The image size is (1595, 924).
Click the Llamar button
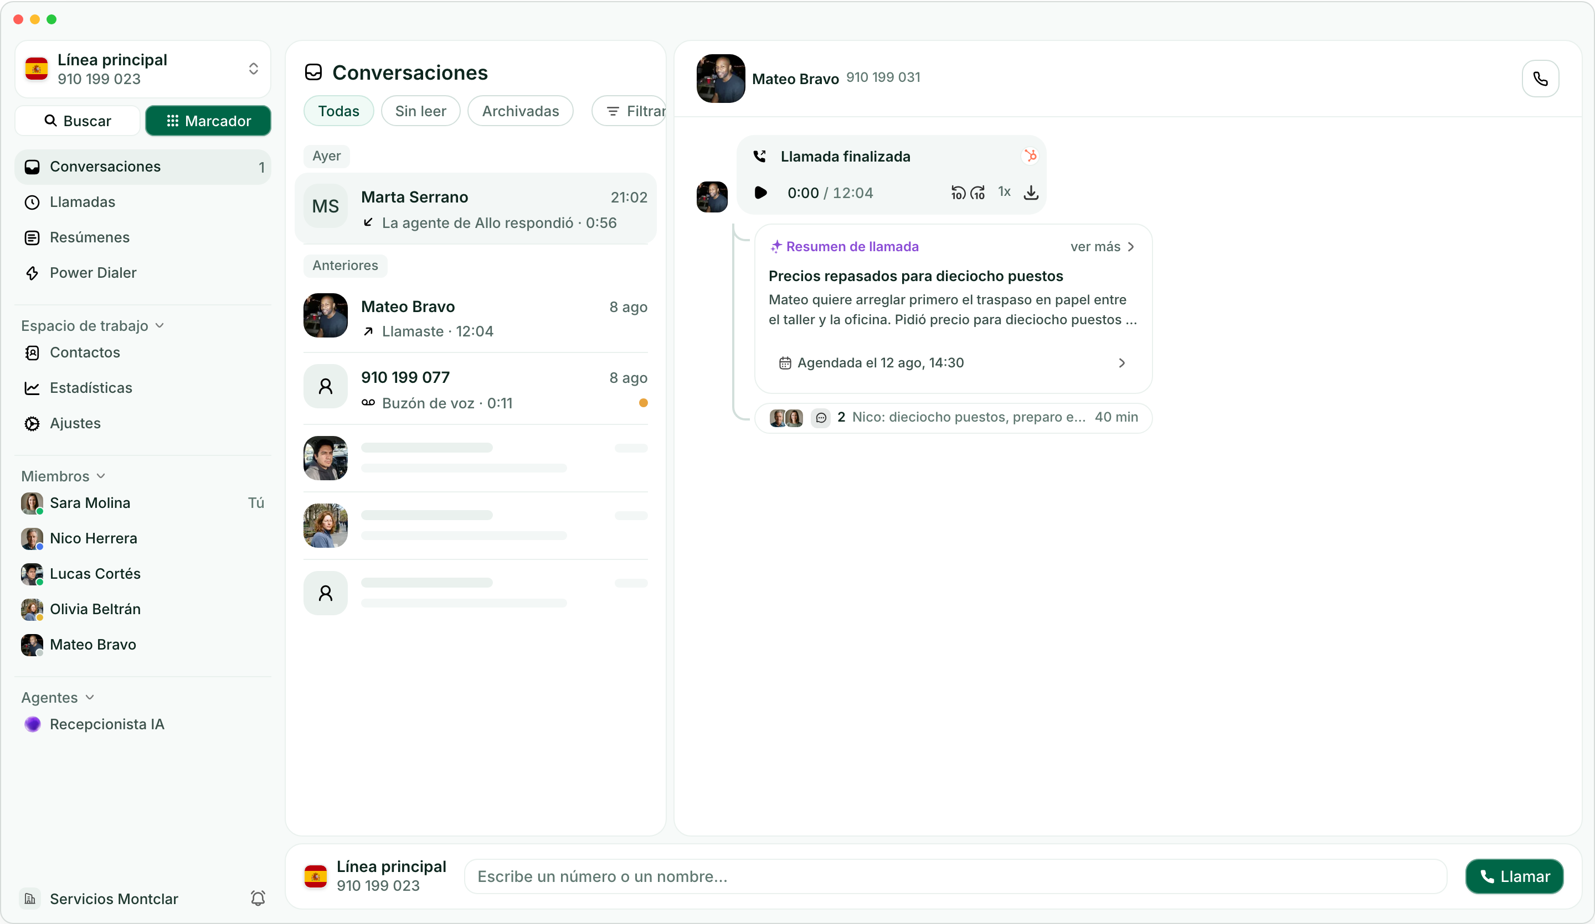(1514, 876)
